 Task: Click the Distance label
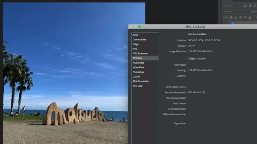[181, 76]
